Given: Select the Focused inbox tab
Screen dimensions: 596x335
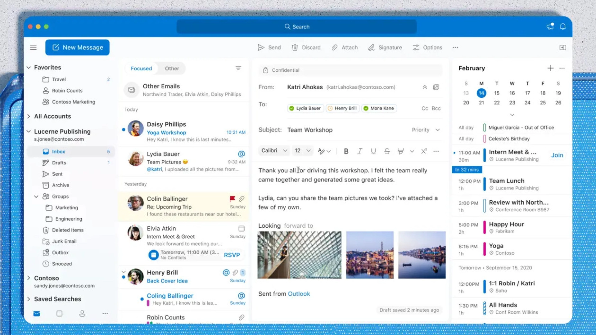Looking at the screenshot, I should tap(141, 68).
